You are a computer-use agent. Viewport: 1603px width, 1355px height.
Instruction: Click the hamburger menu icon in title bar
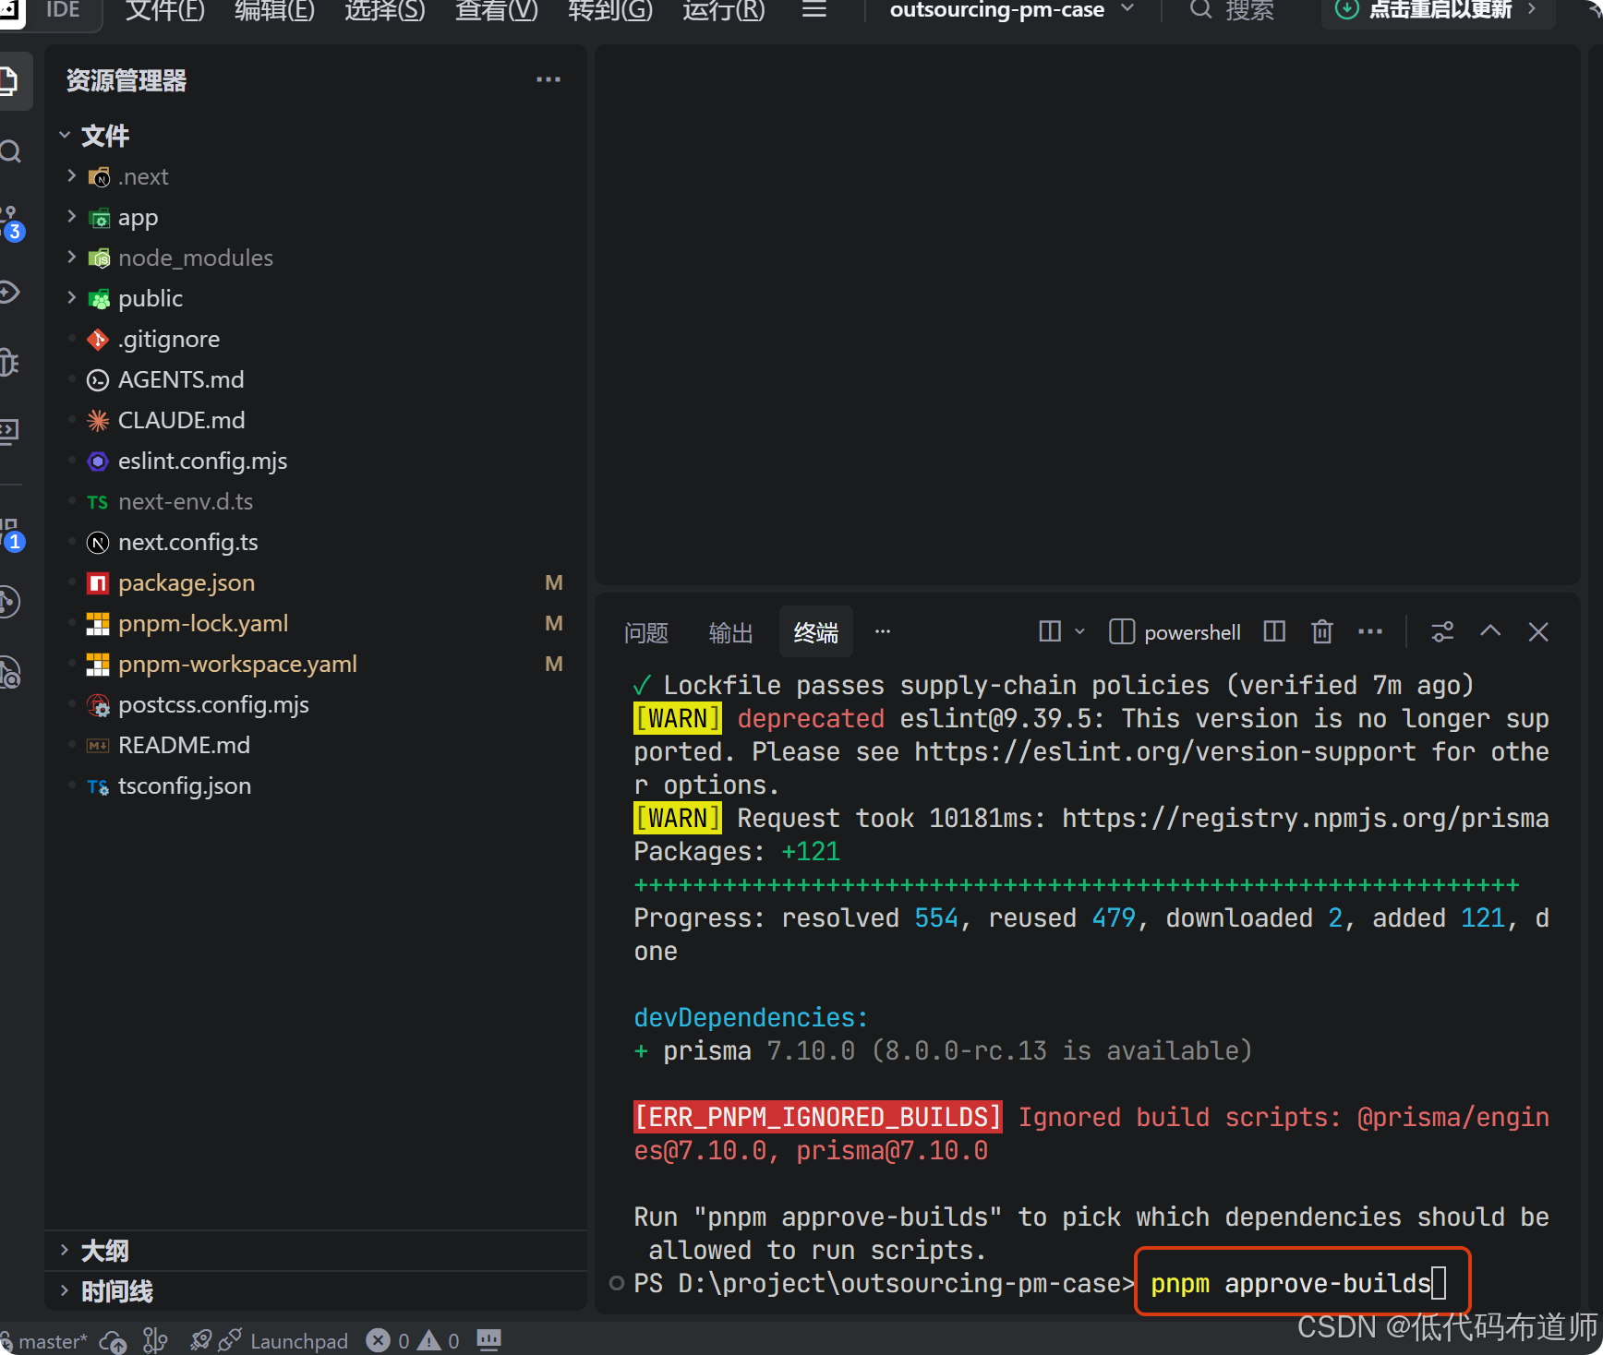814,10
